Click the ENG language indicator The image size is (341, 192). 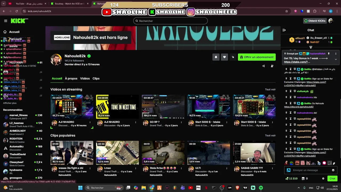tap(311, 188)
